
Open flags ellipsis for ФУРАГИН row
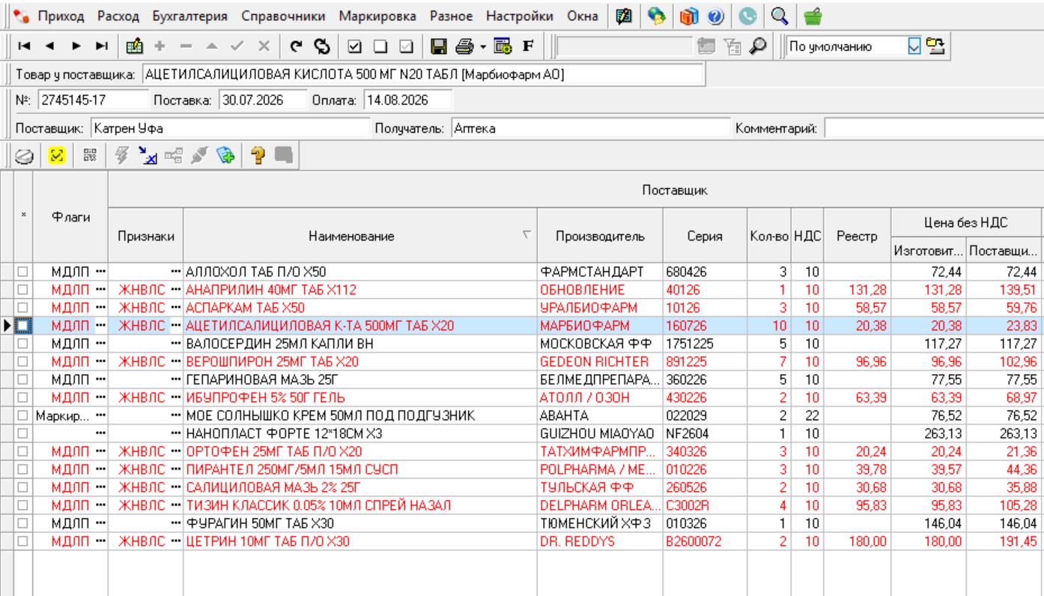[100, 523]
